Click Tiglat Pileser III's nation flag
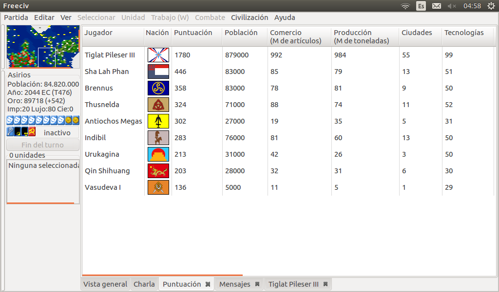Screen dimensions: 499x292 (x=158, y=55)
